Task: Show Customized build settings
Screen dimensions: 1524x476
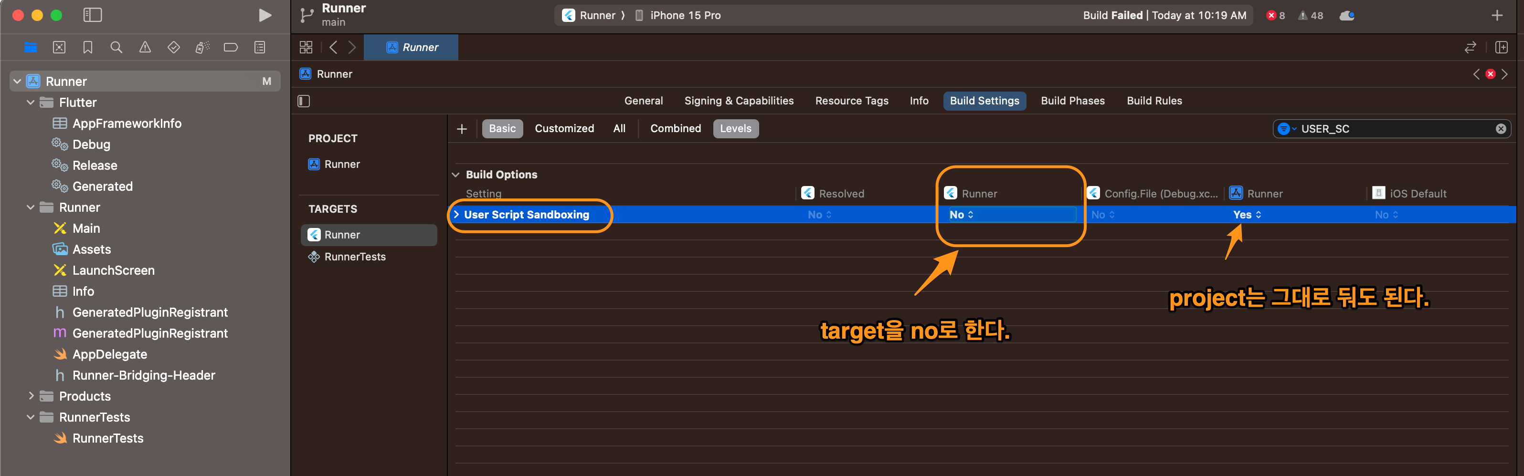Action: pos(564,129)
